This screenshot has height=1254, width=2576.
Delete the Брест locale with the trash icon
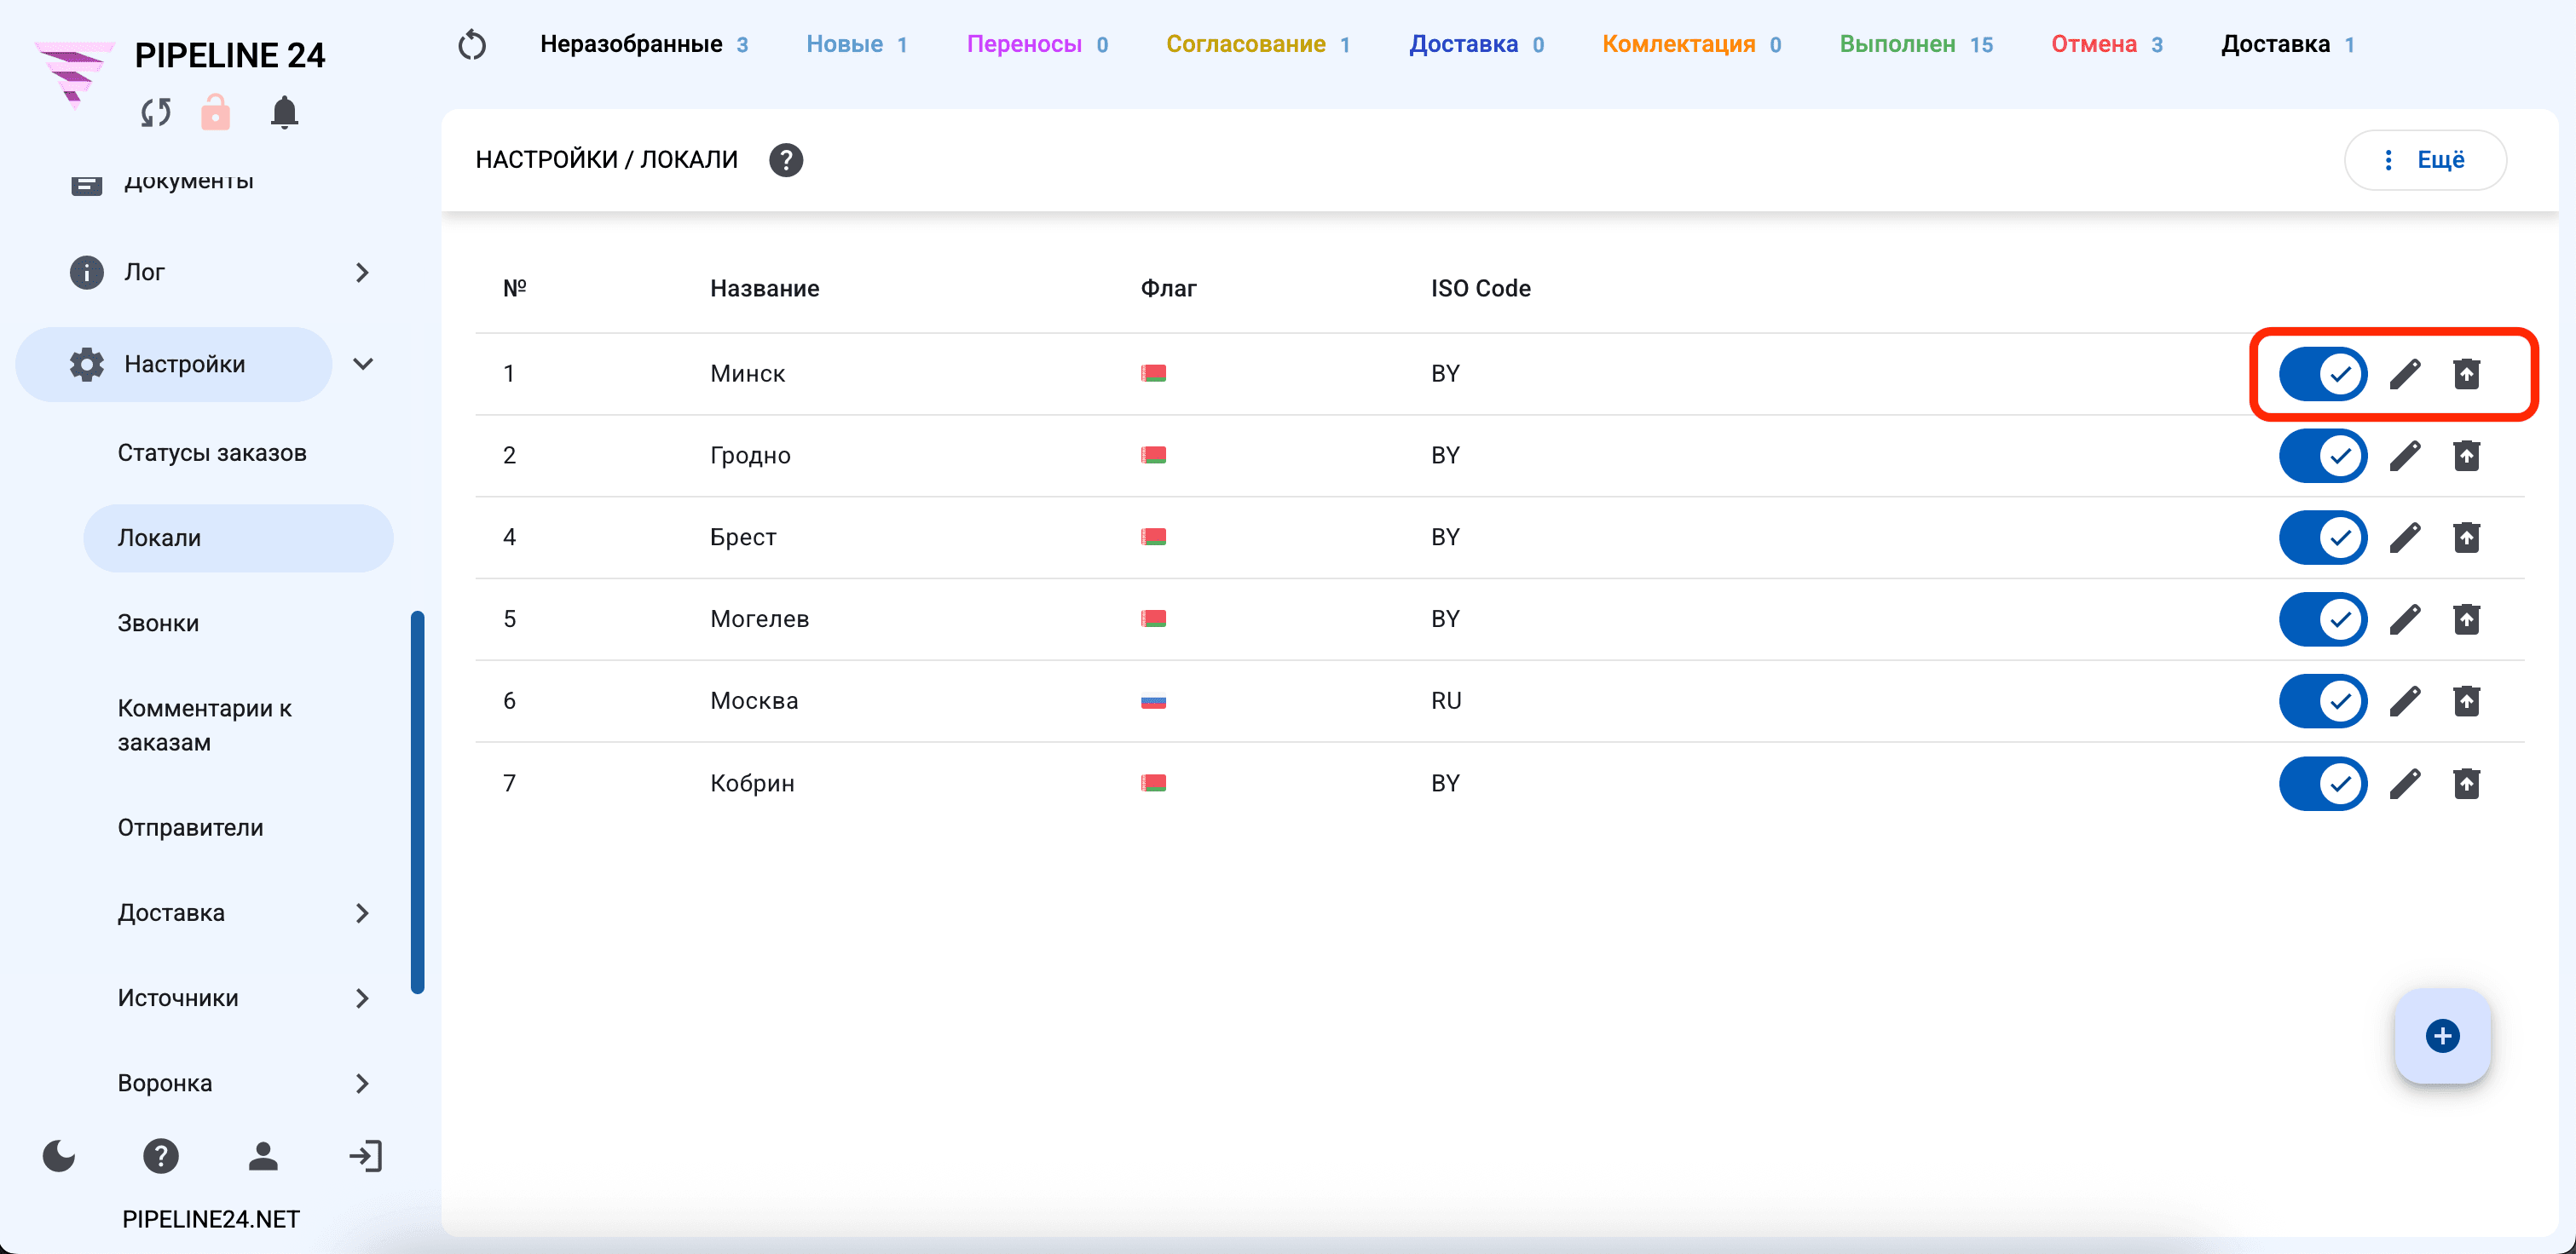point(2466,538)
